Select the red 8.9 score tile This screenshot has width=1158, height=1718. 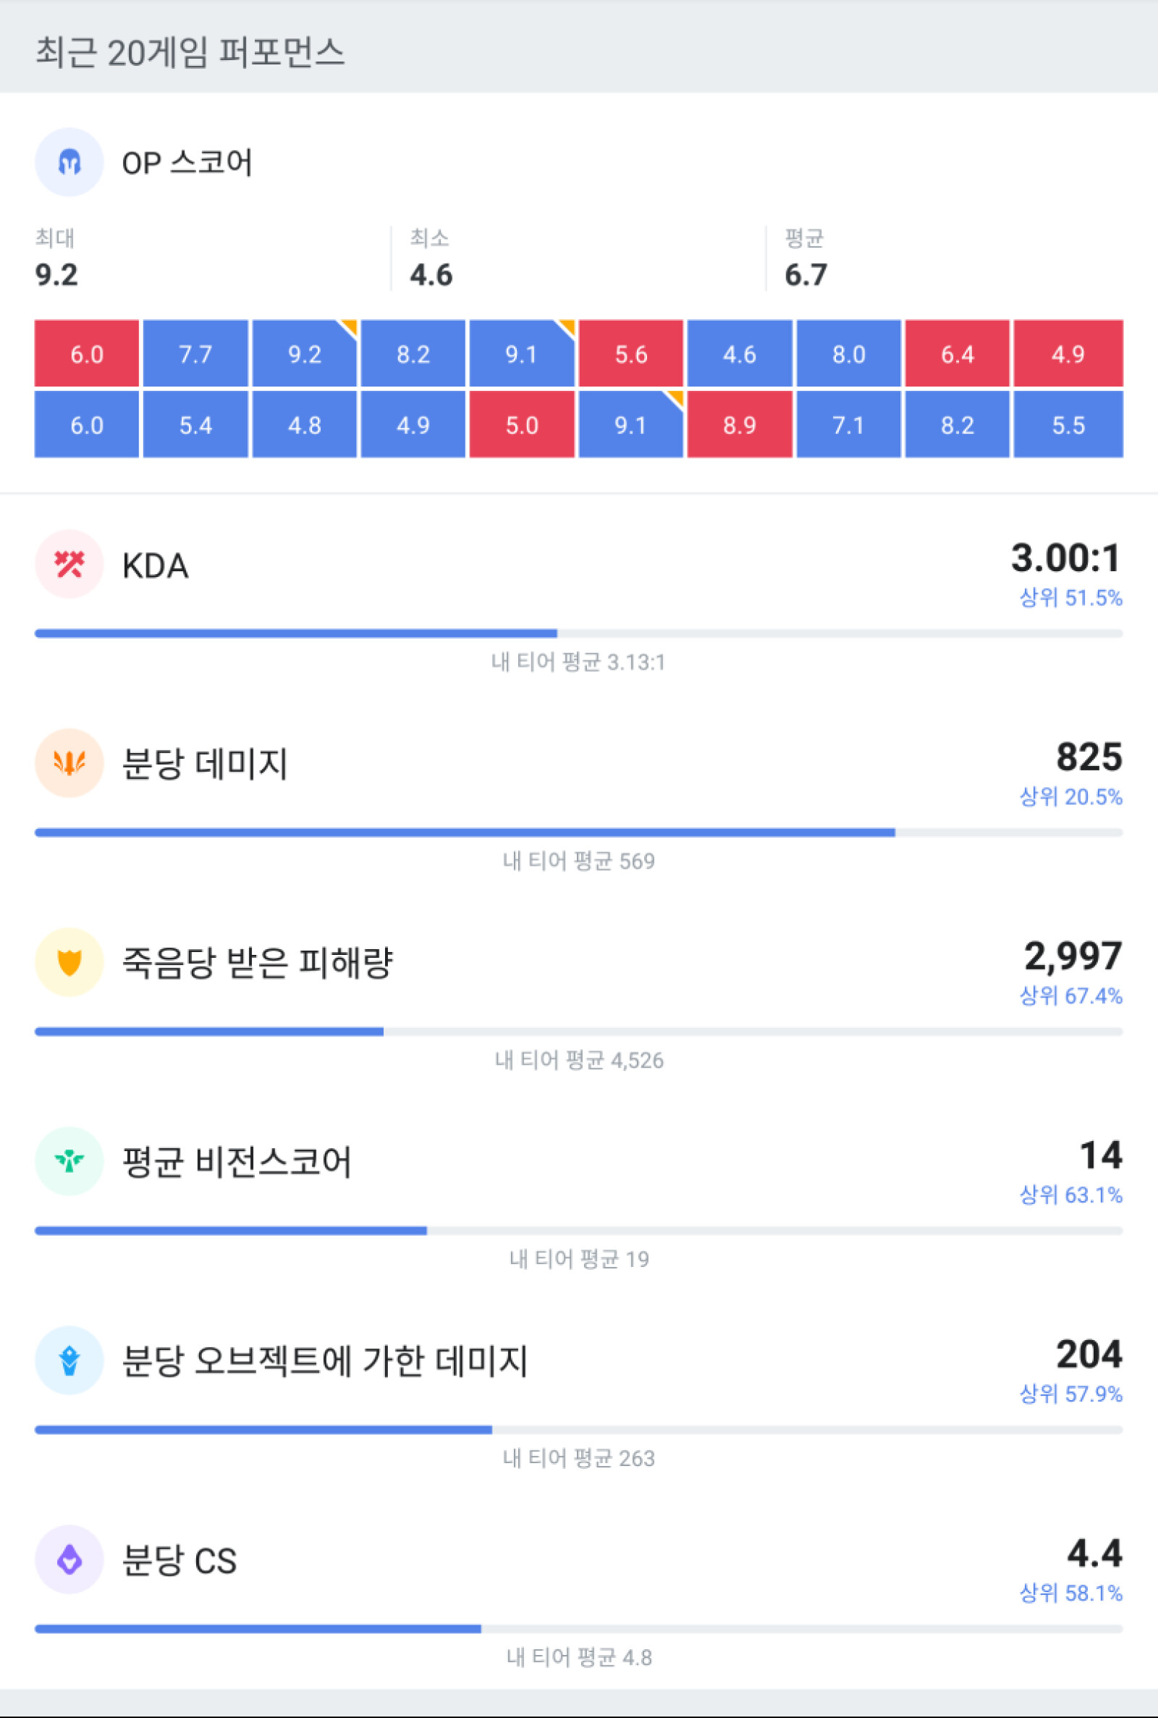click(x=739, y=425)
